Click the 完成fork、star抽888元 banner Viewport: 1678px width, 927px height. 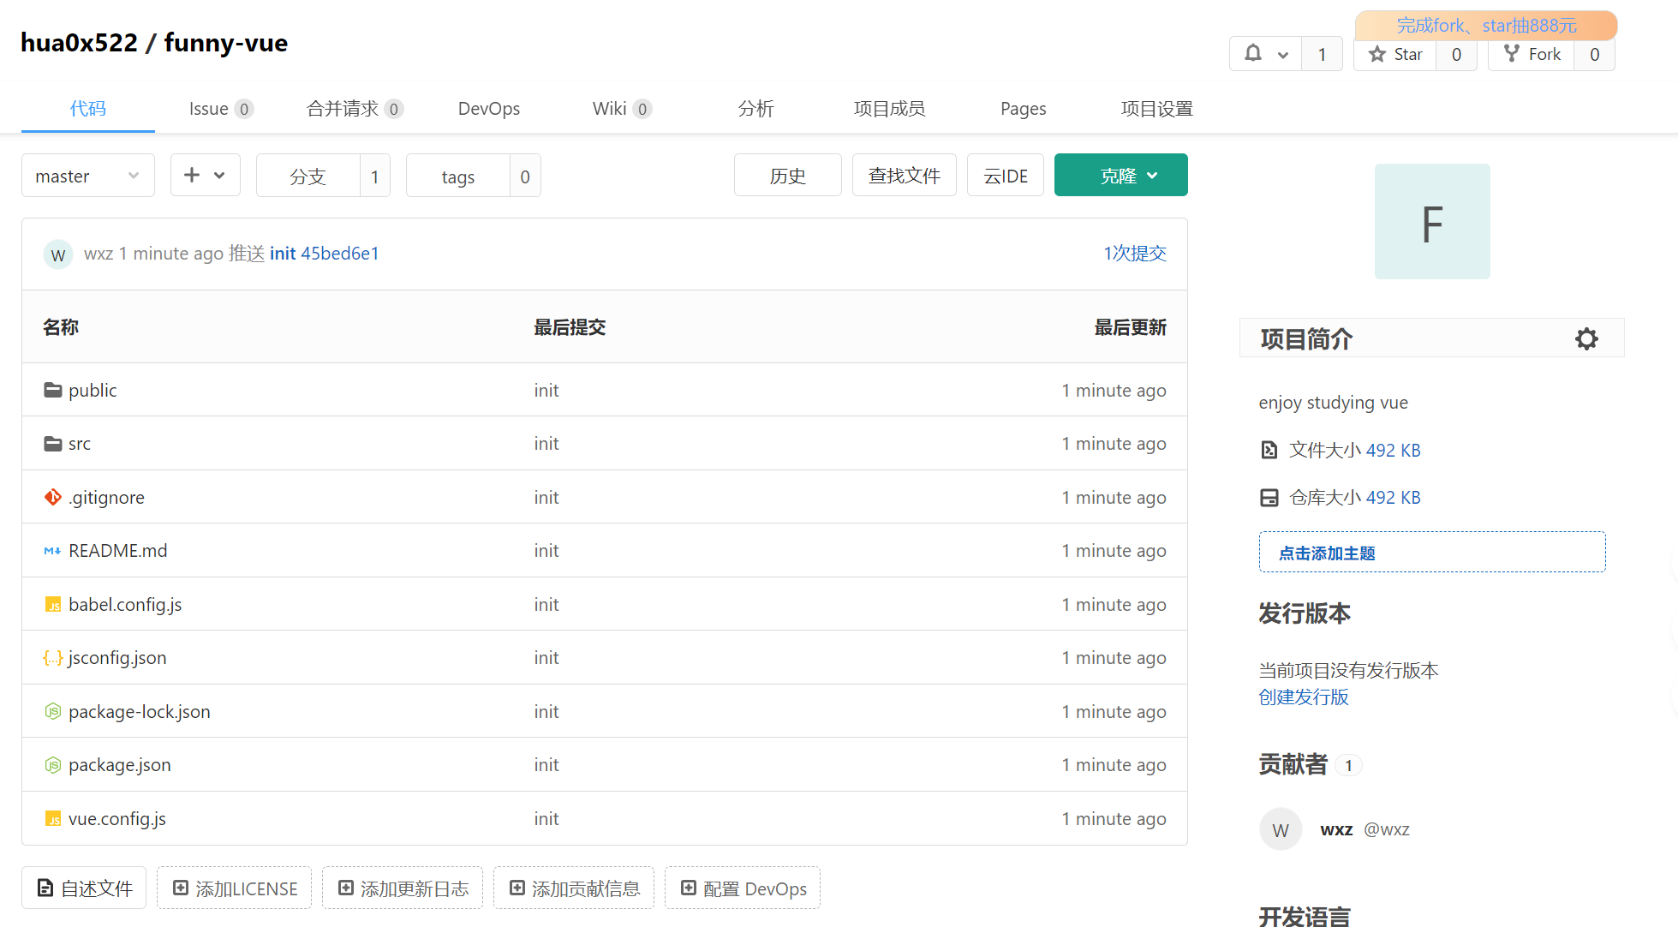(1485, 25)
